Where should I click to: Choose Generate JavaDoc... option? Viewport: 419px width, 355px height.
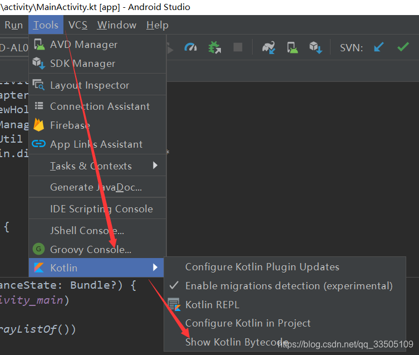[97, 187]
